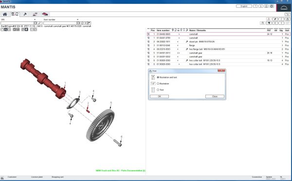Click the highlighted second view toolbar icon
The image size is (292, 181).
click(6, 29)
